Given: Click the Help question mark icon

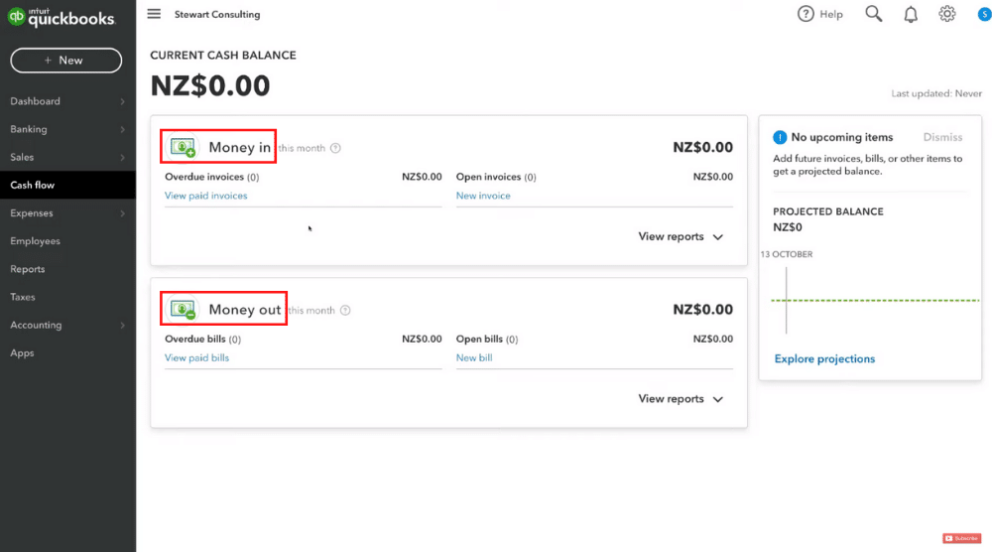Looking at the screenshot, I should [806, 14].
